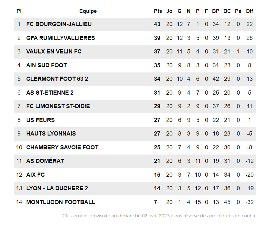This screenshot has height=226, width=265.
Task: Click the FC BOURGOIN-JALLIEU team name
Action: pos(59,24)
